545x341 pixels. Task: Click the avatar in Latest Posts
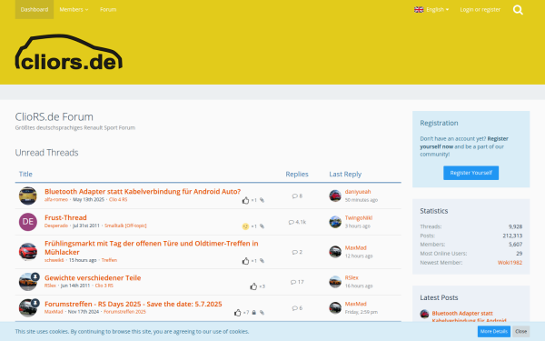point(424,314)
